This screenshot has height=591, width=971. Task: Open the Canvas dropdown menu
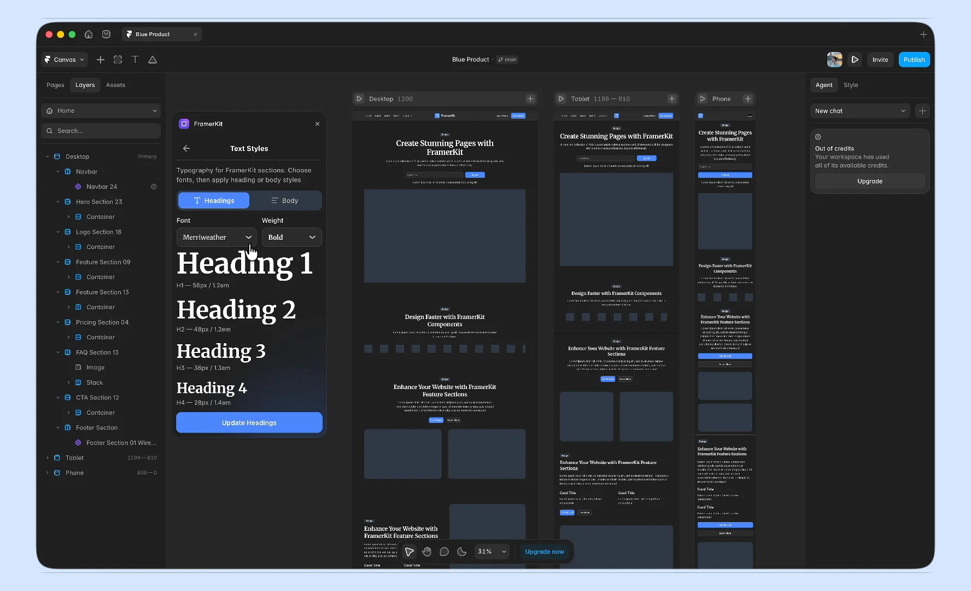coord(65,60)
